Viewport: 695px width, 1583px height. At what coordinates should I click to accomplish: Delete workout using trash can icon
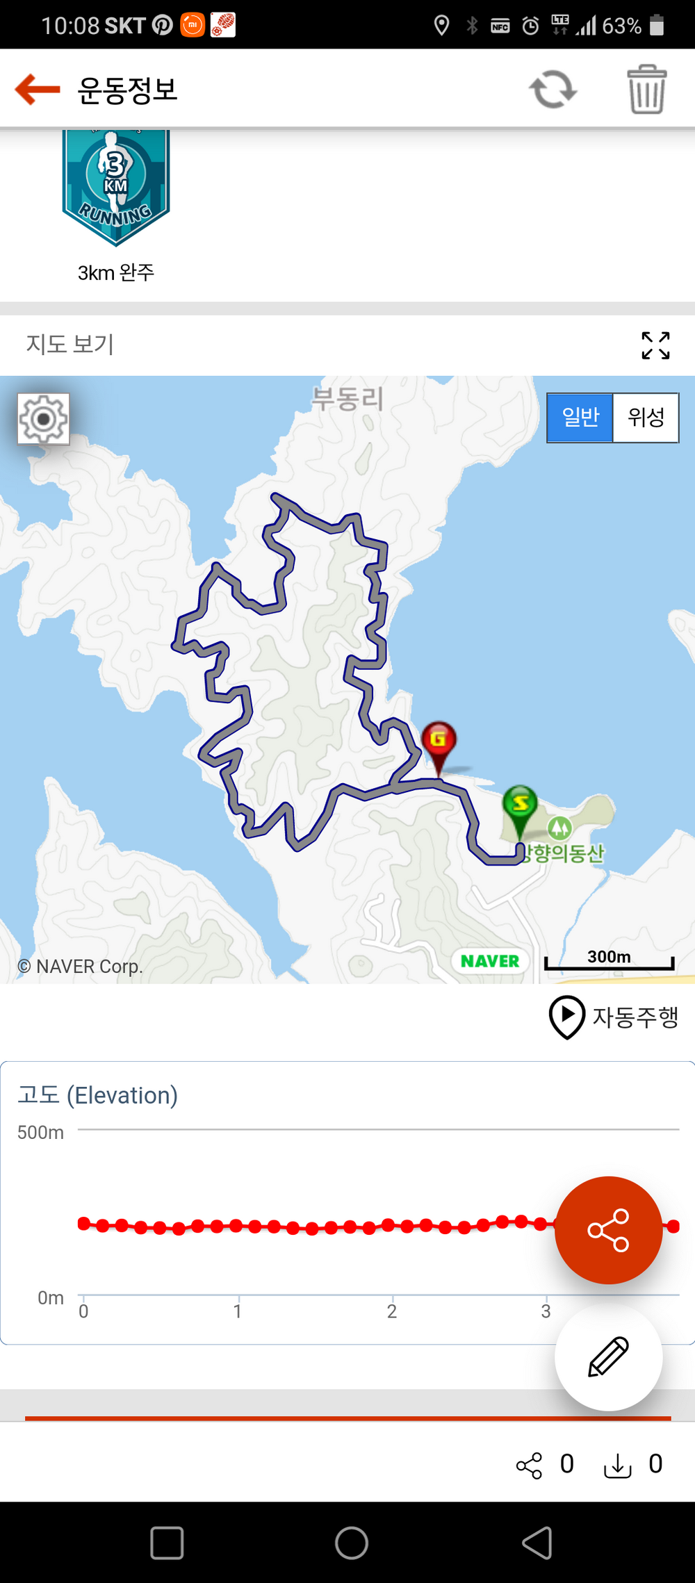[x=647, y=89]
